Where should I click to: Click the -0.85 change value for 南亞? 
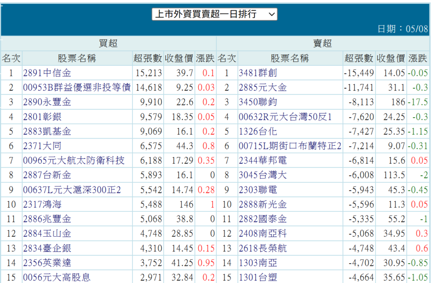418,263
